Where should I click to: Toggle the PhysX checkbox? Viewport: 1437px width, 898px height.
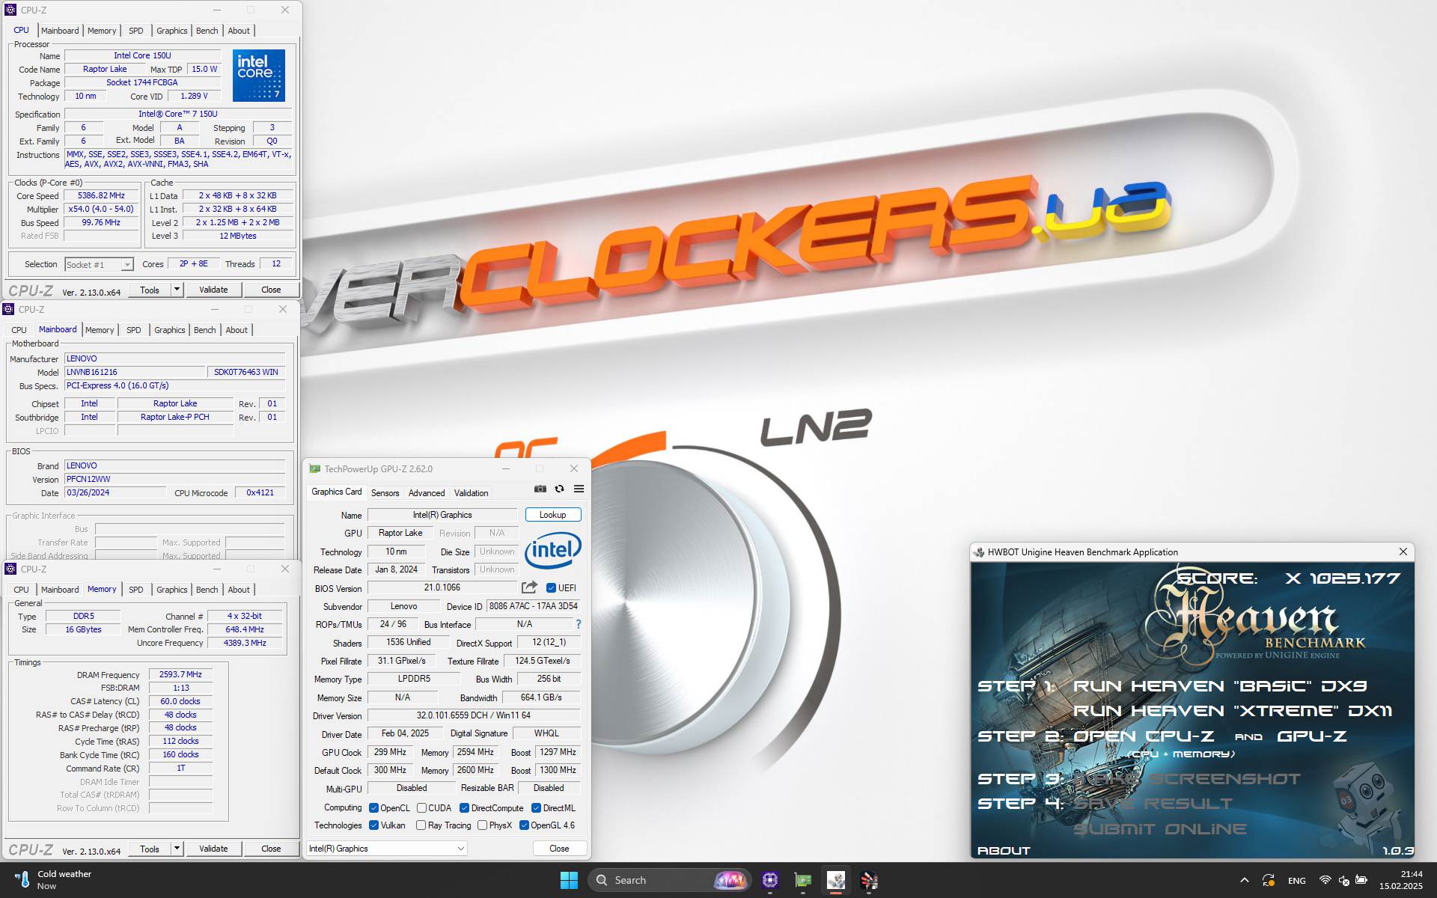(482, 825)
